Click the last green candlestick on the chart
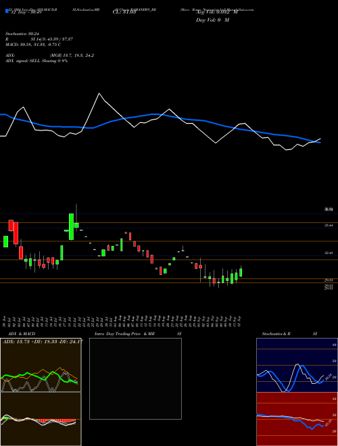Image resolution: width=338 pixels, height=446 pixels. pyautogui.click(x=241, y=272)
